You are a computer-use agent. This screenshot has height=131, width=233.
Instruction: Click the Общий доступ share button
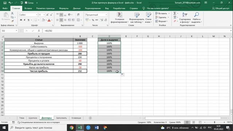[x=221, y=8]
